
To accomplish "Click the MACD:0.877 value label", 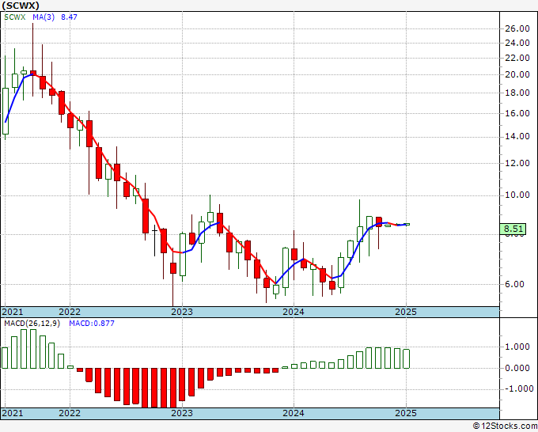I will point(92,324).
